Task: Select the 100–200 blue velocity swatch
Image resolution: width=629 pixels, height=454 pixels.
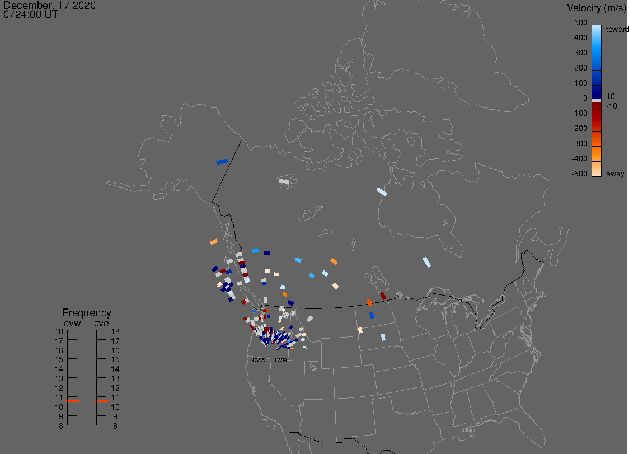Action: (597, 78)
